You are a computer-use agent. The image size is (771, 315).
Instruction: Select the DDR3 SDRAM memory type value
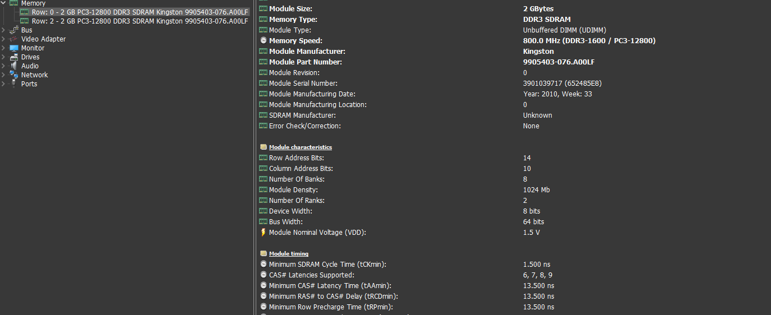click(x=547, y=20)
